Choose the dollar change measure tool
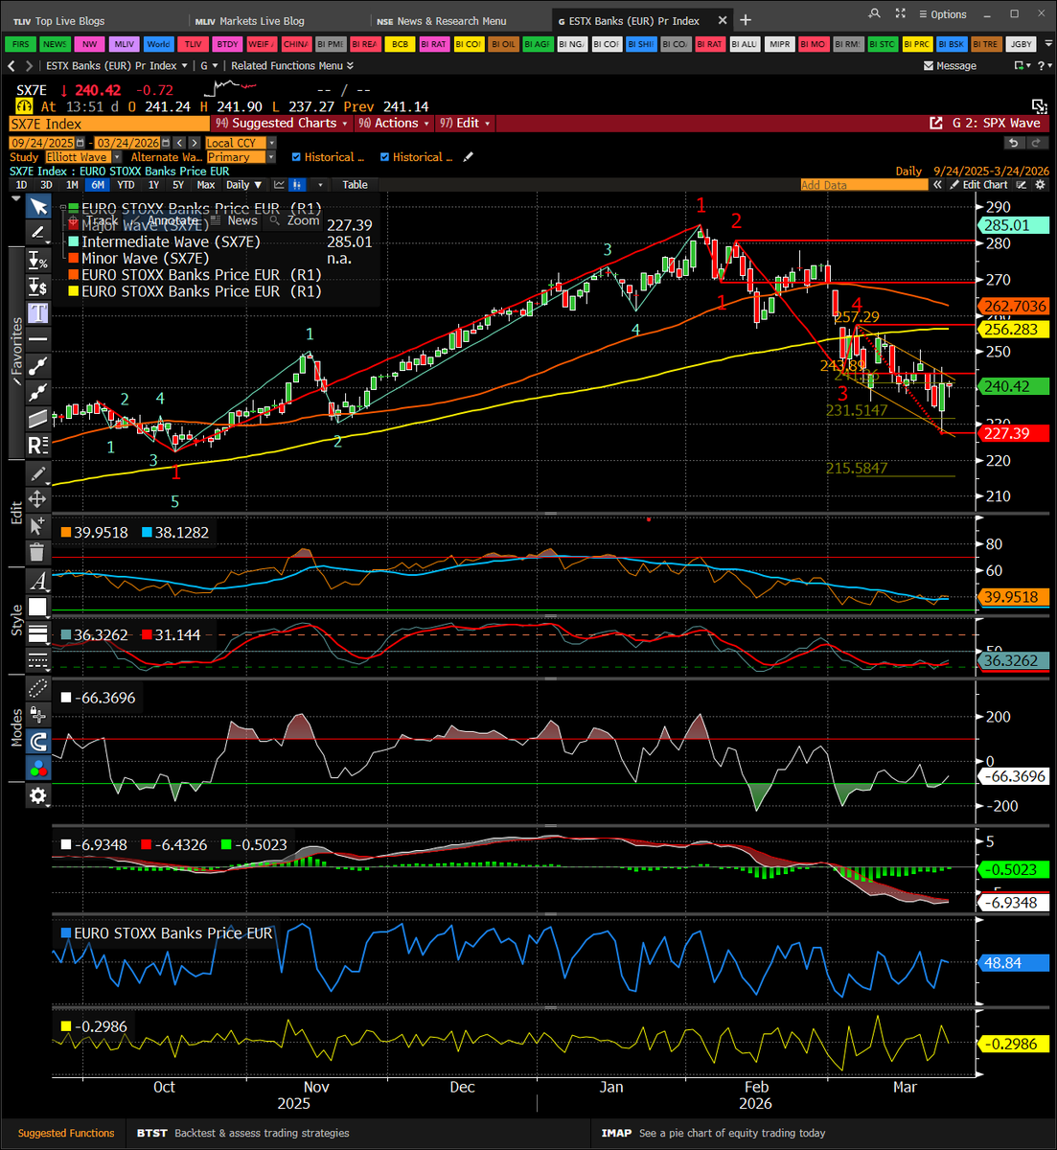The image size is (1057, 1150). tap(37, 286)
